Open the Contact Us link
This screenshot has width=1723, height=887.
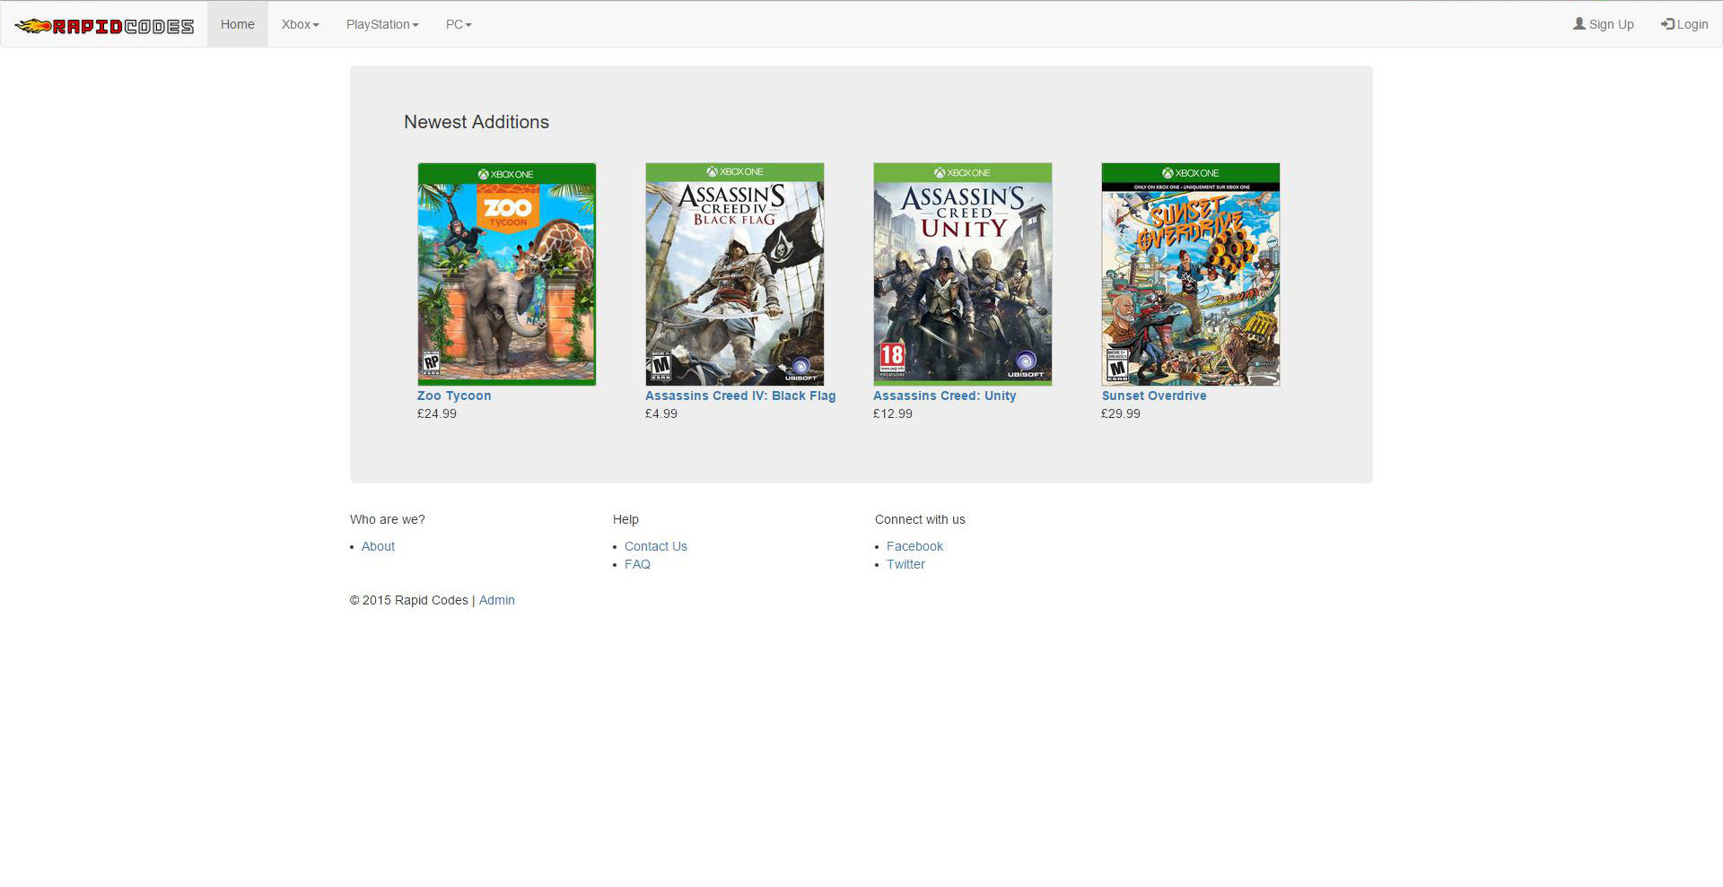click(x=656, y=546)
